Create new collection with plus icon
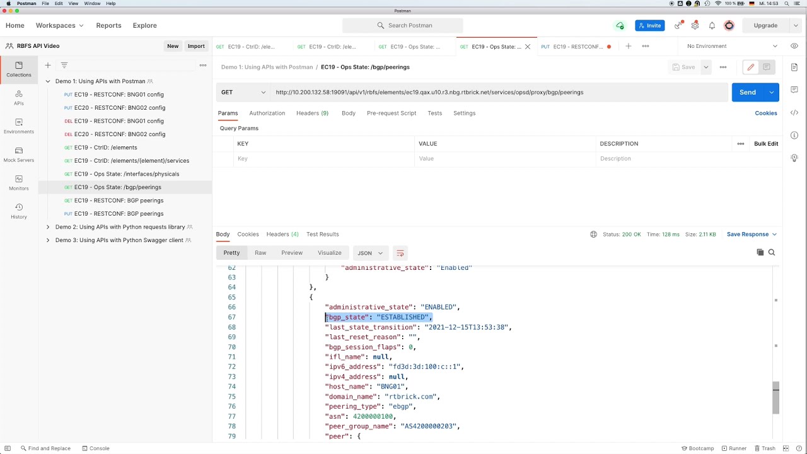Image resolution: width=807 pixels, height=454 pixels. (47, 65)
